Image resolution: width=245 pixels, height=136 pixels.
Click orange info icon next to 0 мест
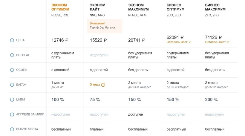103,85
